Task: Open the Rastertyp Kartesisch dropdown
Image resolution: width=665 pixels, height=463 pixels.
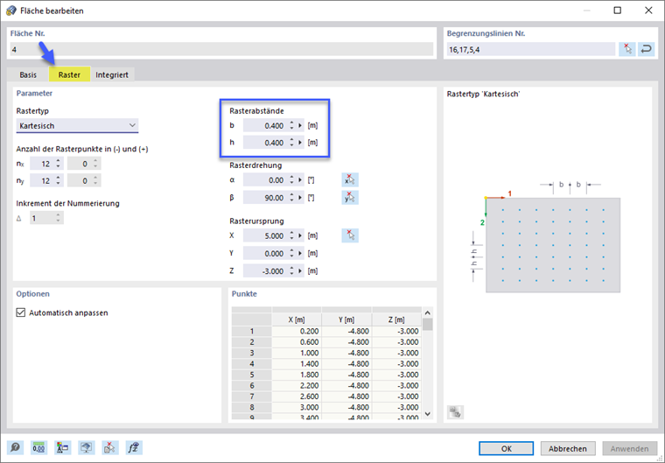Action: 77,126
